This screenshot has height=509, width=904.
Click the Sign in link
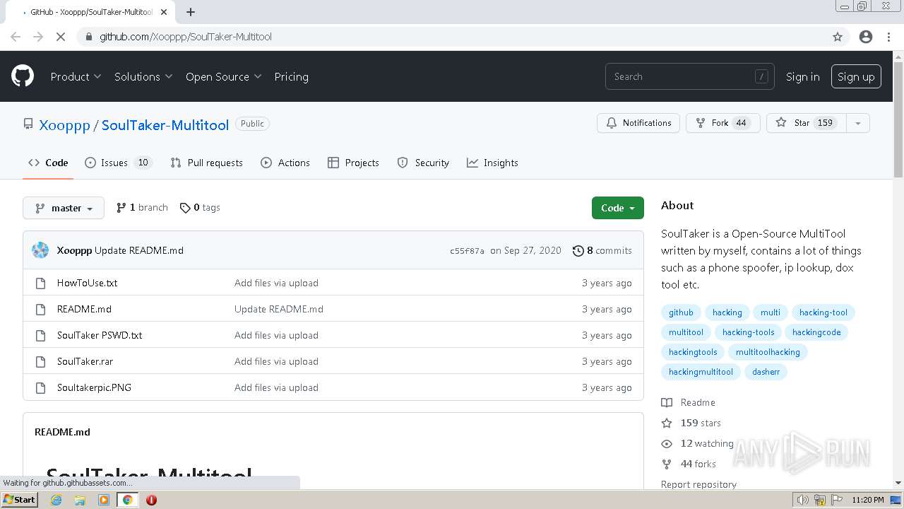[803, 76]
